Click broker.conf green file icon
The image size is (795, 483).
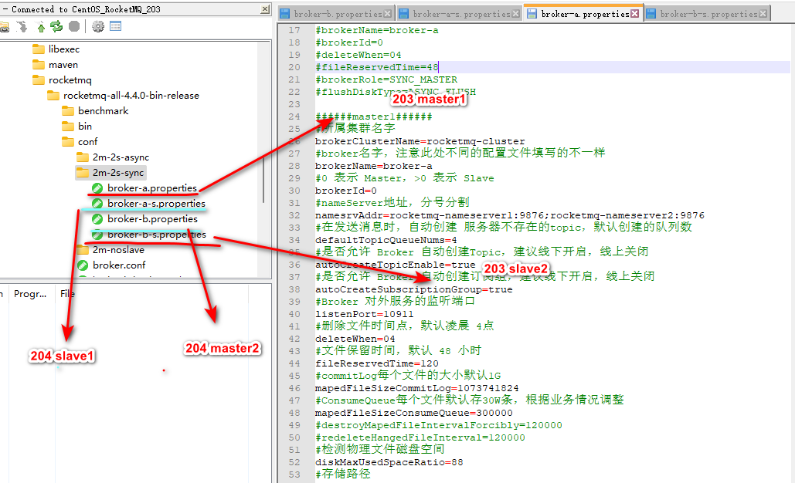(83, 265)
